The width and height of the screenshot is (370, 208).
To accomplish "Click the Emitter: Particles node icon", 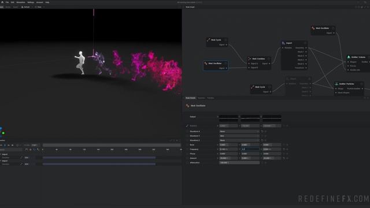I will coord(336,84).
